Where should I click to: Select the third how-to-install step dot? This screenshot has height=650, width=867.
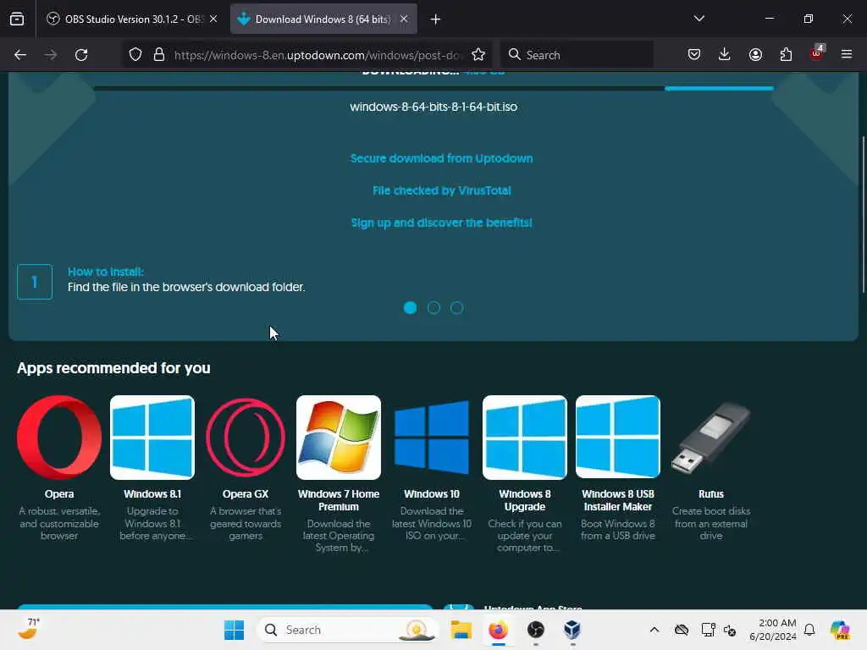[456, 308]
